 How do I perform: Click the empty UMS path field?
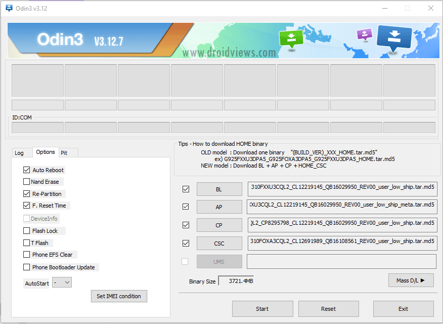(341, 261)
